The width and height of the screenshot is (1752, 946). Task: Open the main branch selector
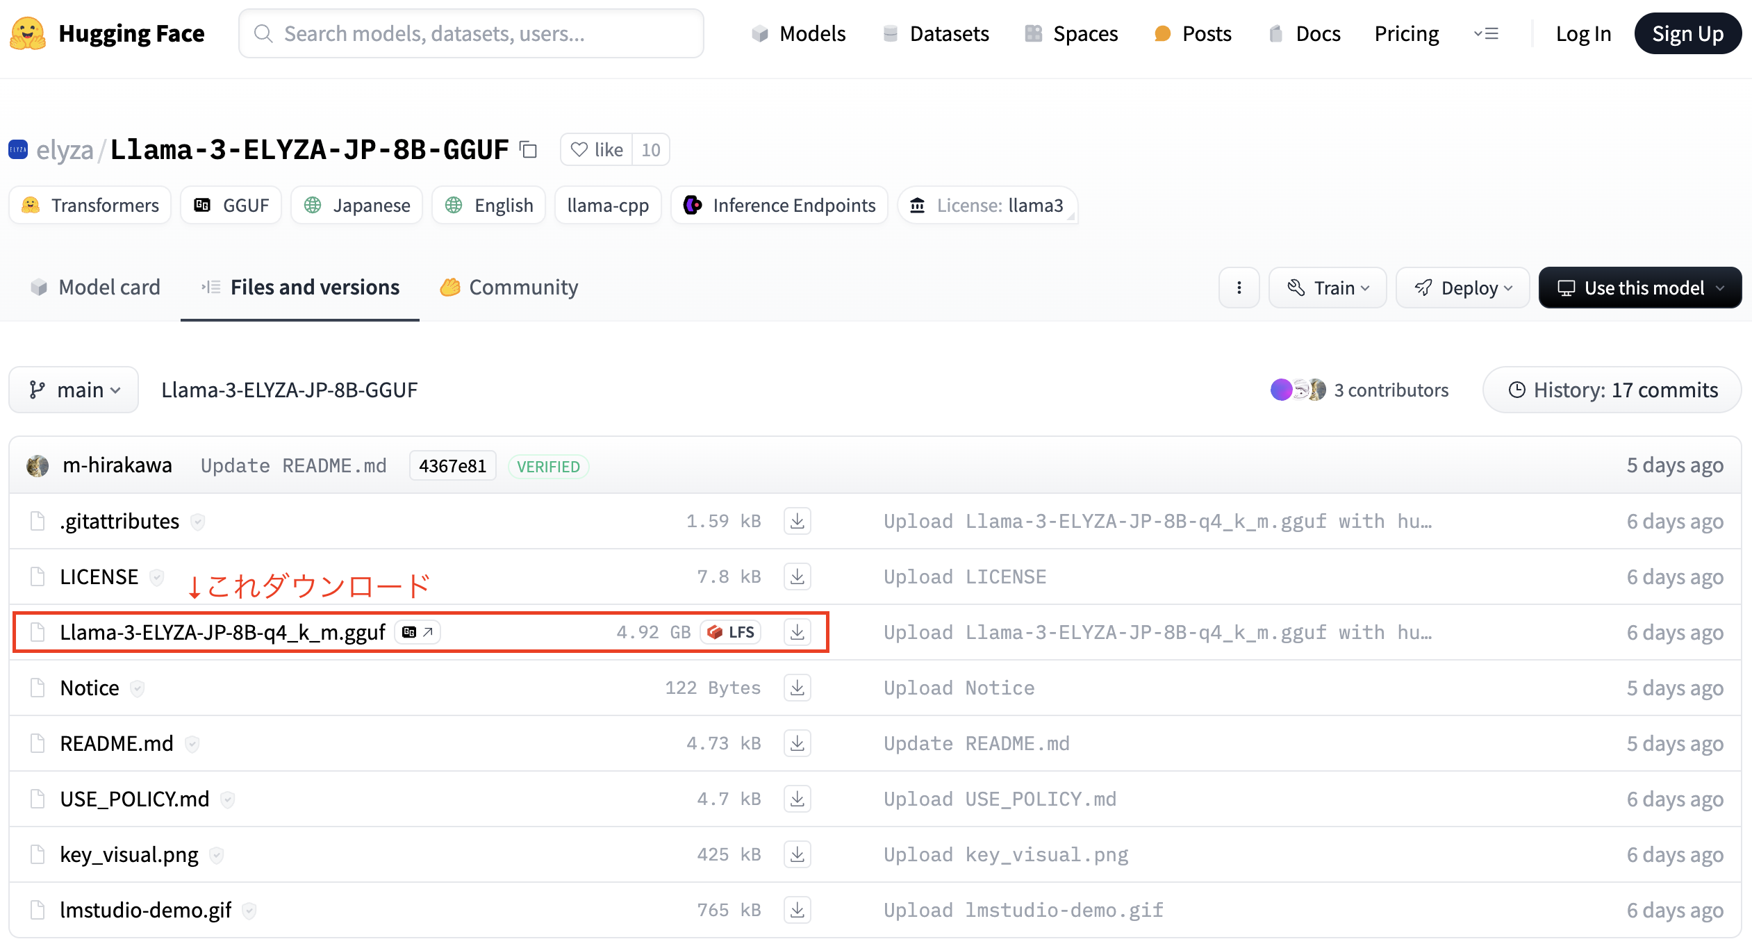(x=73, y=390)
